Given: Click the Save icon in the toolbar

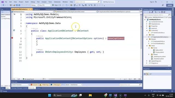Looking at the screenshot, I should pyautogui.click(x=17, y=5).
